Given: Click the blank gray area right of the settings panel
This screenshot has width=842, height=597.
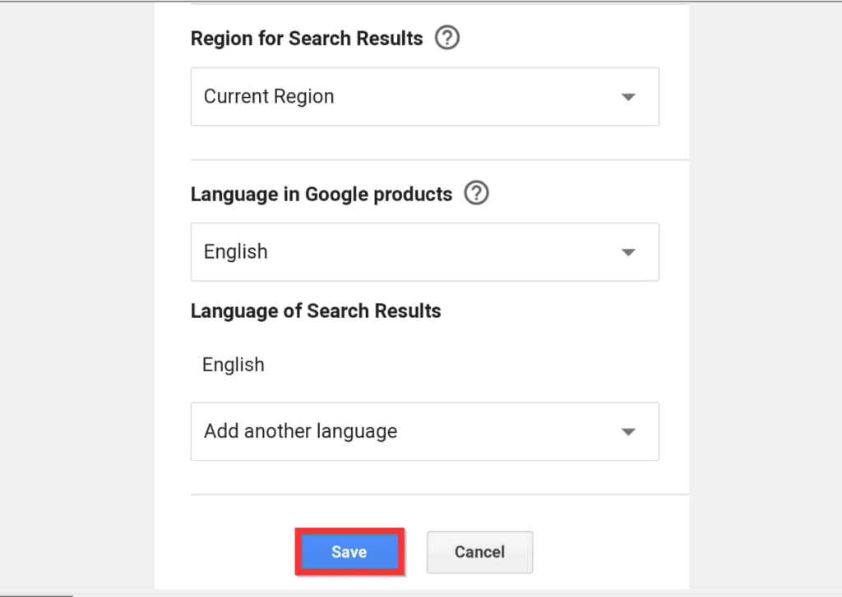Looking at the screenshot, I should (x=765, y=296).
